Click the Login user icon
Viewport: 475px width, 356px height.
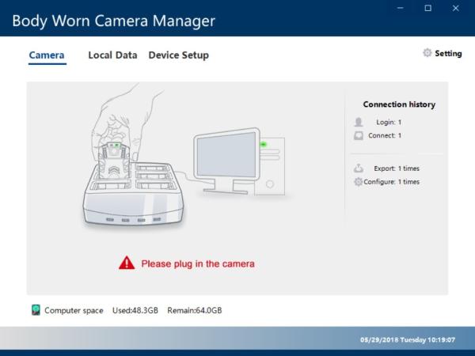pyautogui.click(x=359, y=123)
